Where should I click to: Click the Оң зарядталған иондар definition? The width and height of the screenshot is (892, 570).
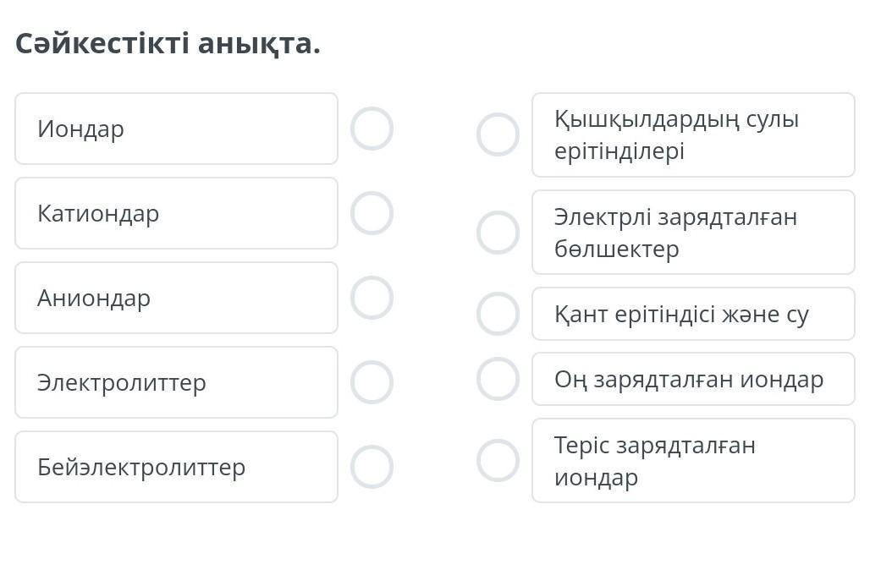click(693, 379)
